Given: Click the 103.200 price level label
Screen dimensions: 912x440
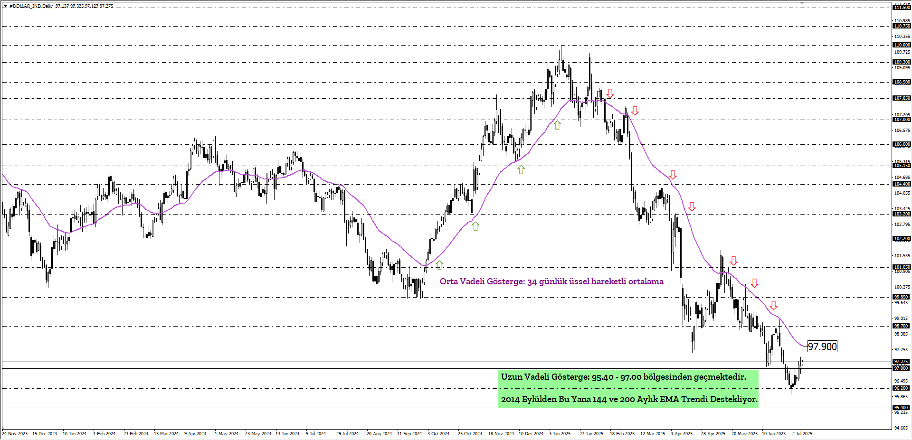Looking at the screenshot, I should tap(902, 214).
